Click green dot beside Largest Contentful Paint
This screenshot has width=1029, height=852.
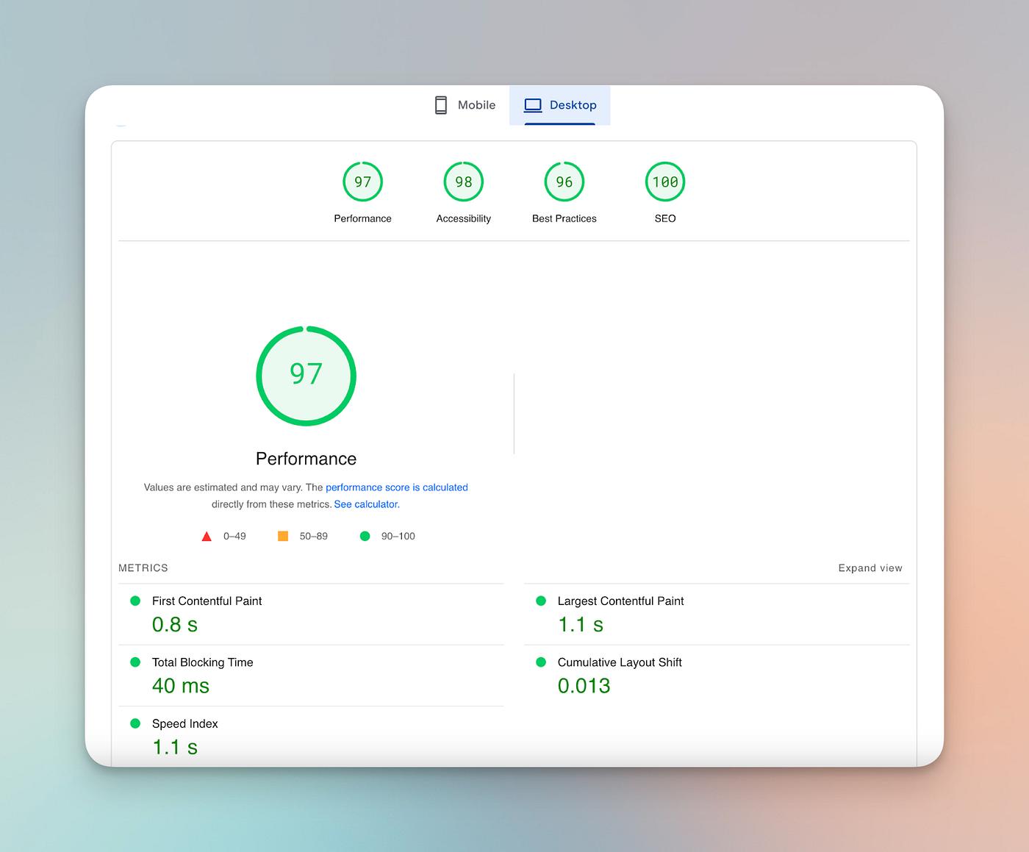[x=541, y=601]
